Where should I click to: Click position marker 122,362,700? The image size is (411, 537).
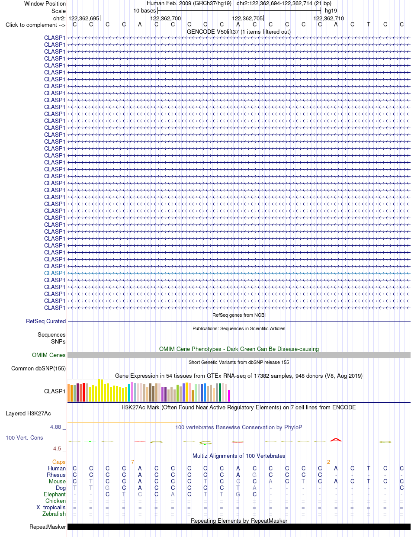click(165, 18)
